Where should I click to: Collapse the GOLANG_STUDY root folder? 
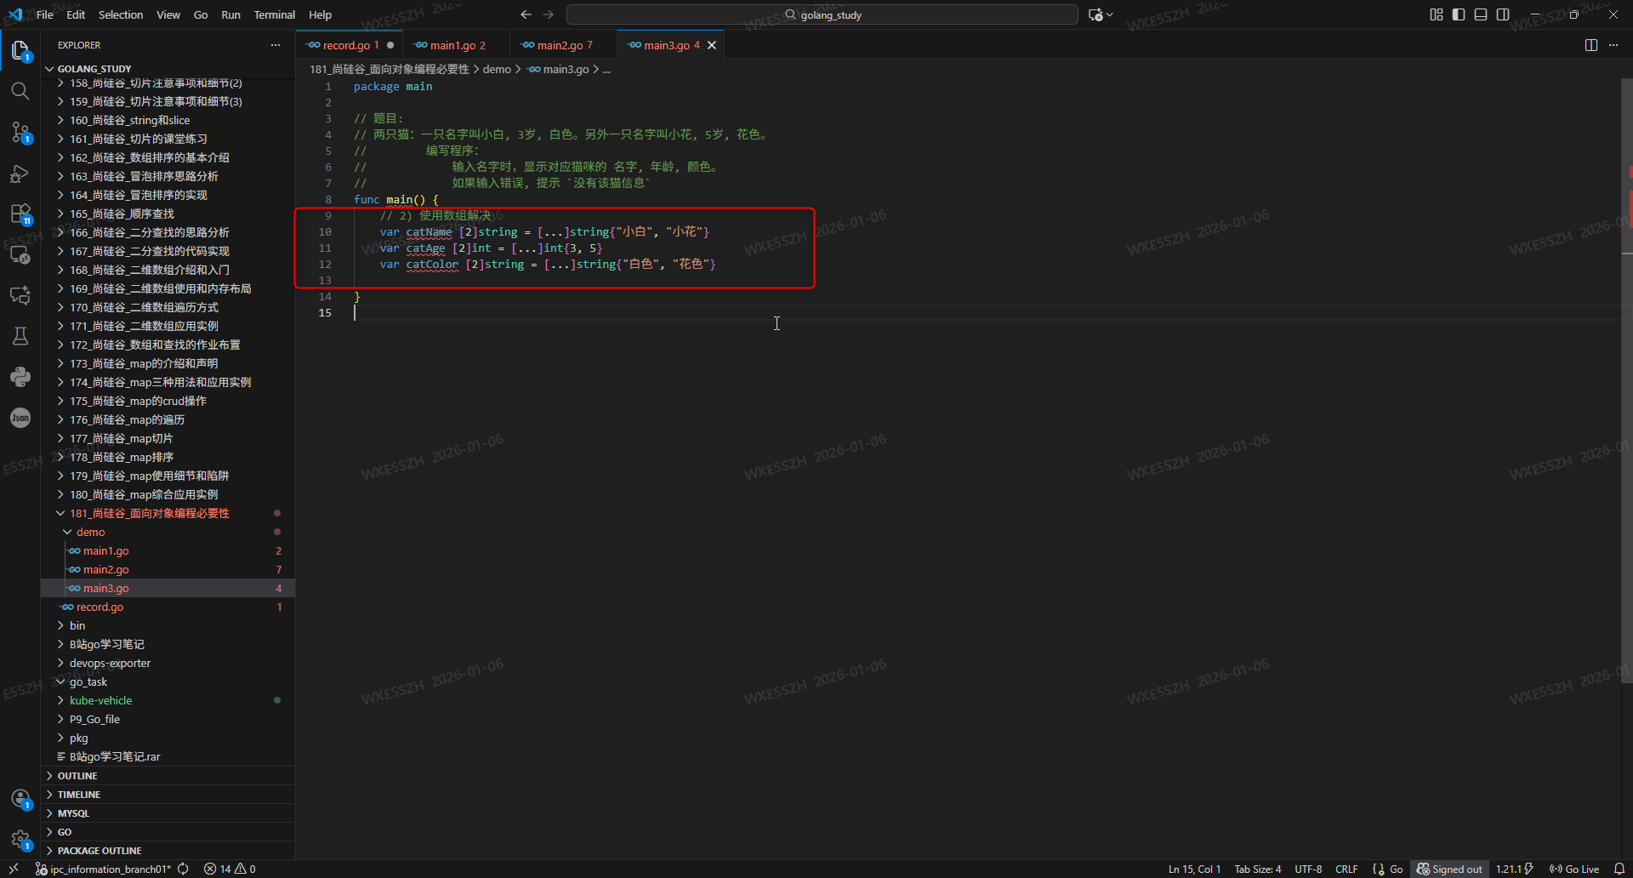(x=168, y=68)
